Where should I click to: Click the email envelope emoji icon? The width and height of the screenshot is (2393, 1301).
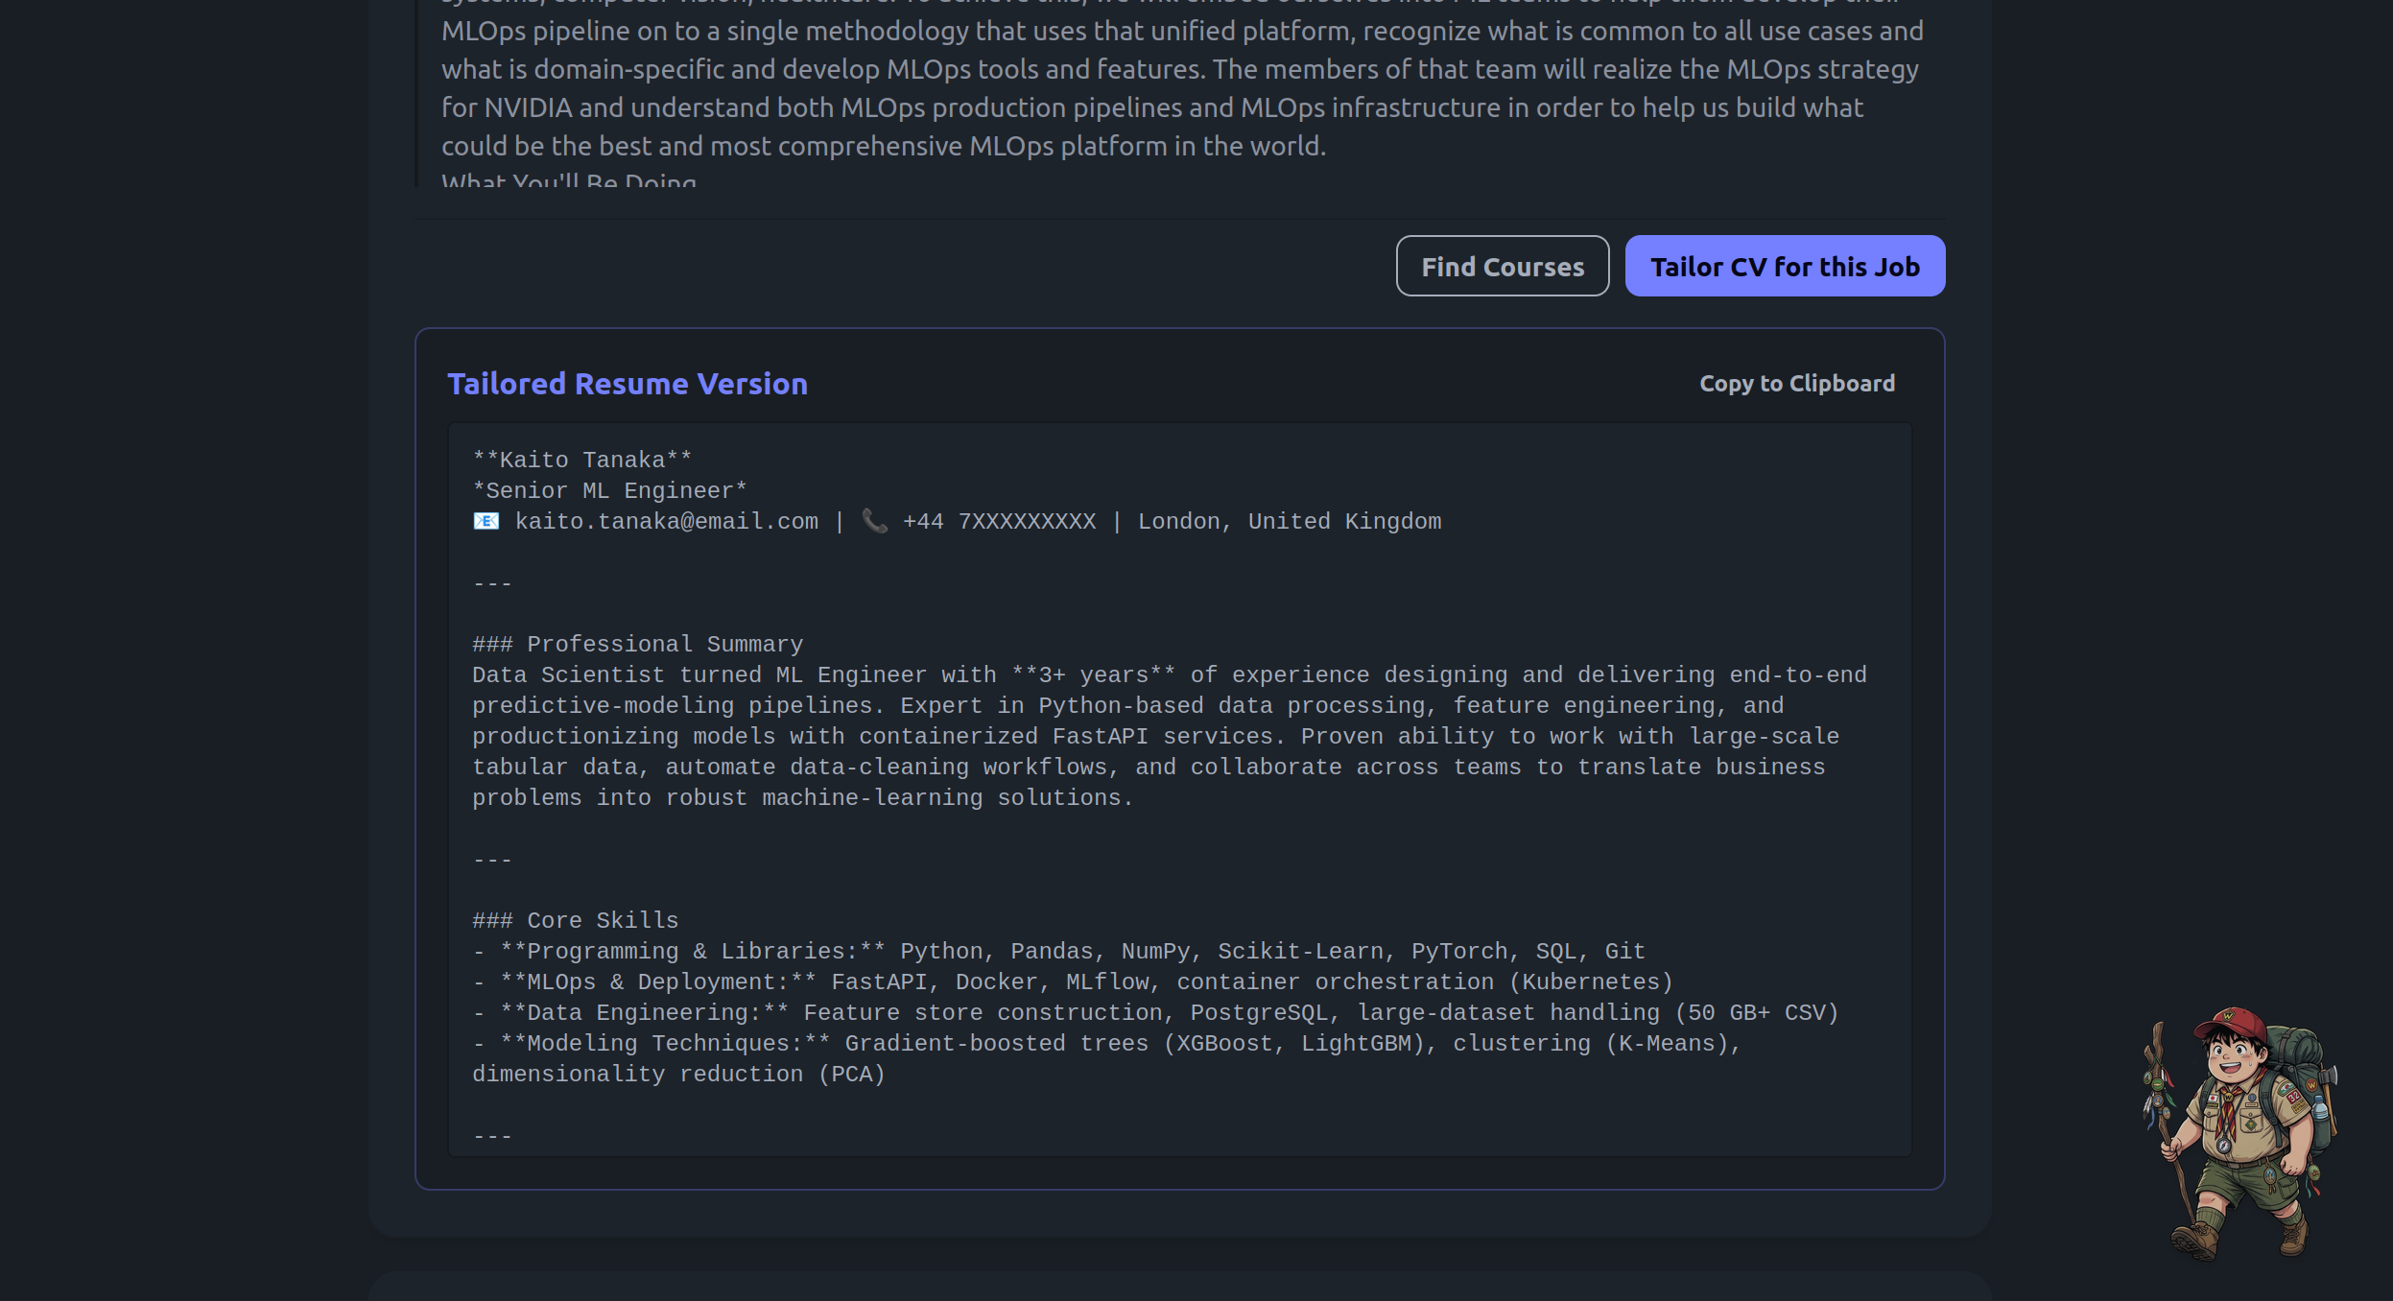coord(486,521)
